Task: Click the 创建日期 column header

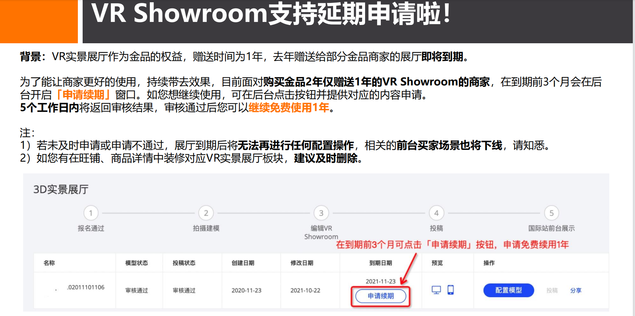Action: pyautogui.click(x=243, y=263)
